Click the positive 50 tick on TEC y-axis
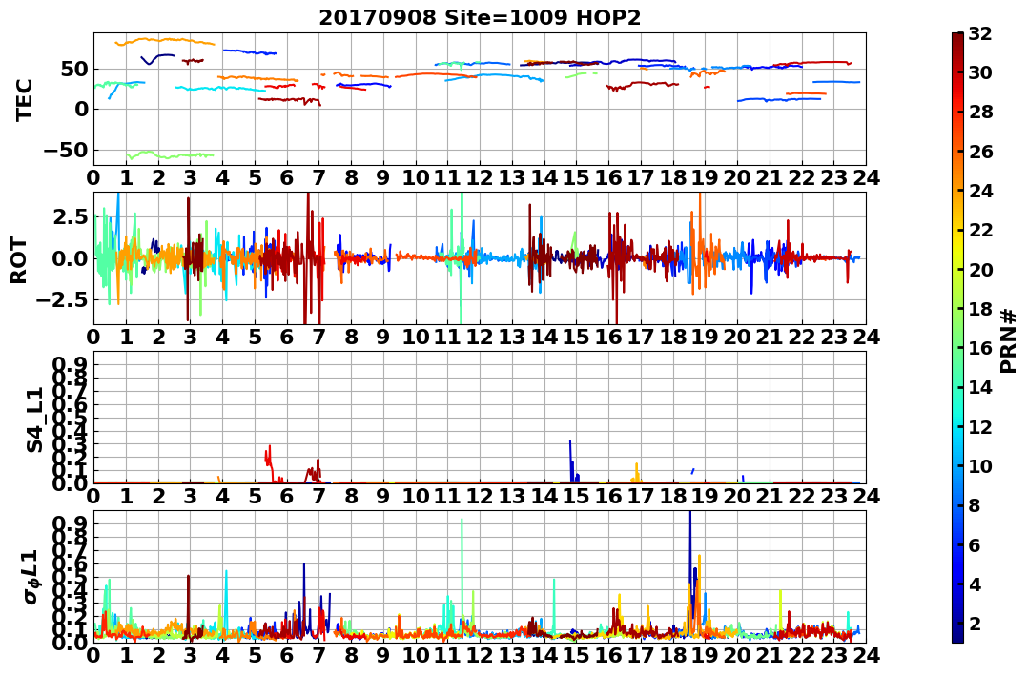 point(74,69)
